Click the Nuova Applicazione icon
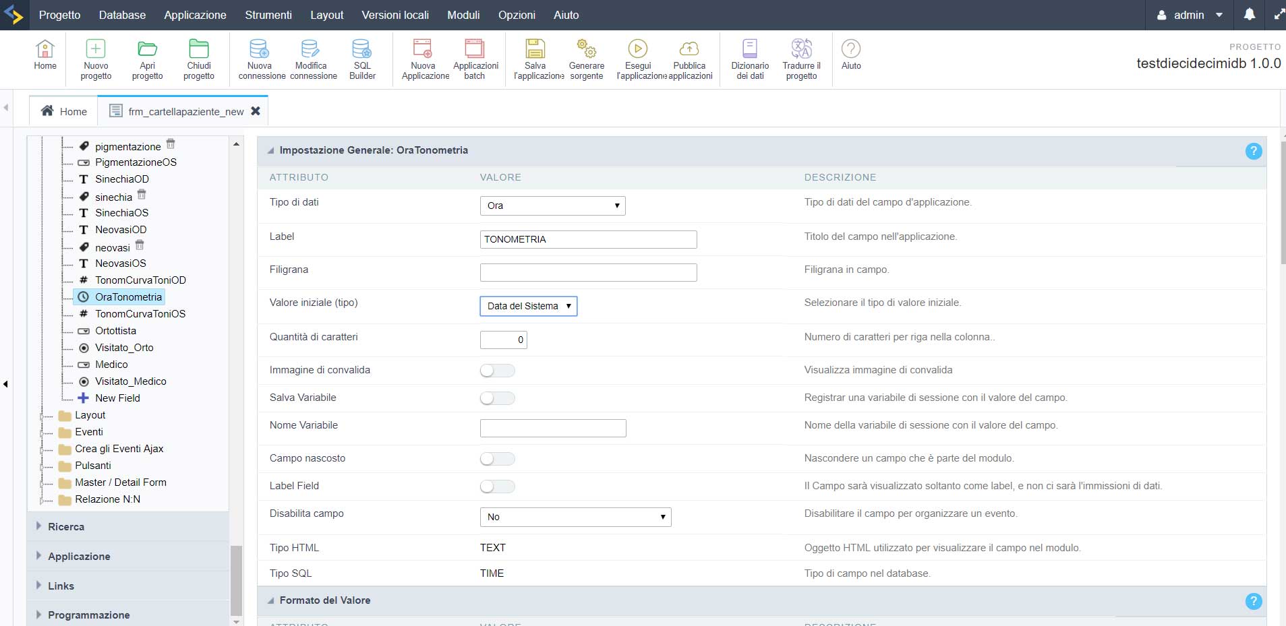Image resolution: width=1286 pixels, height=626 pixels. click(423, 59)
